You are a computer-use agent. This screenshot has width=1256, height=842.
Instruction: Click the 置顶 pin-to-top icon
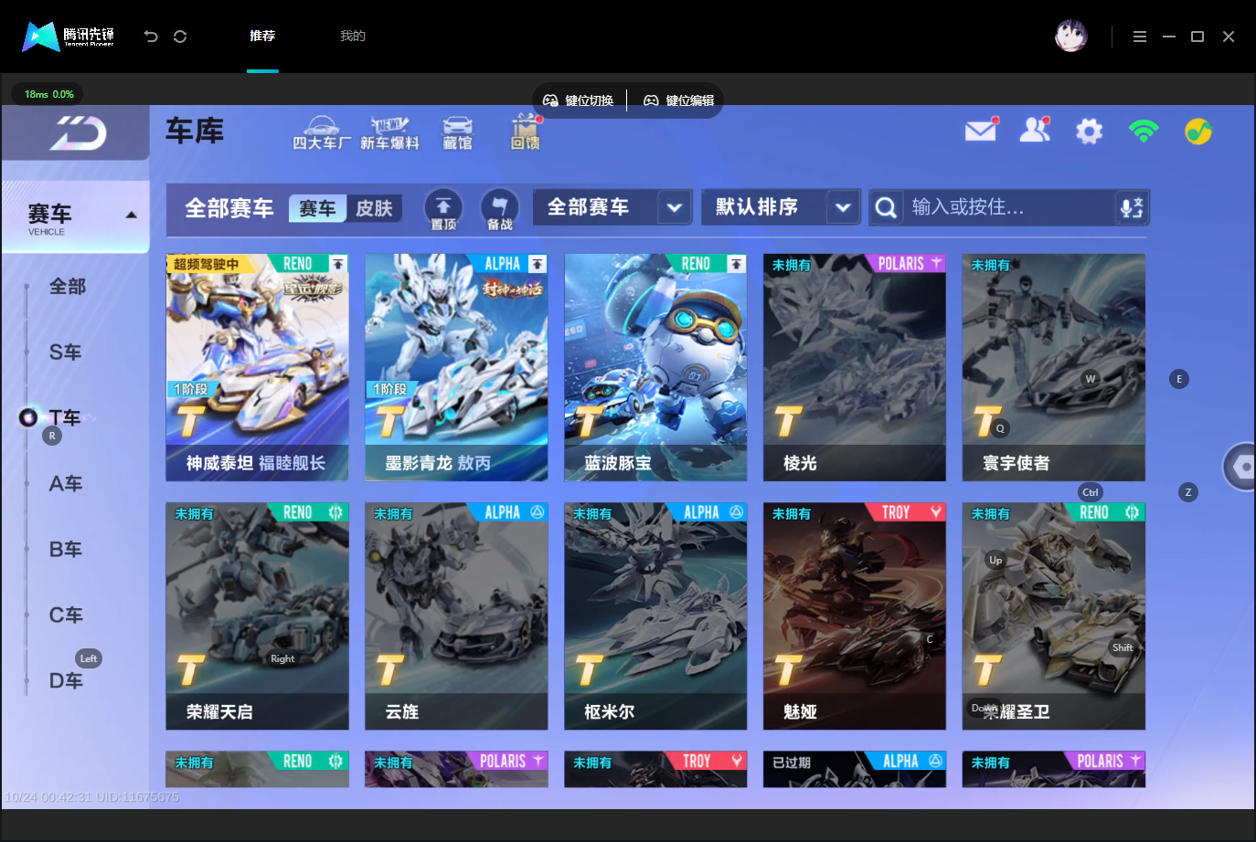(x=443, y=209)
